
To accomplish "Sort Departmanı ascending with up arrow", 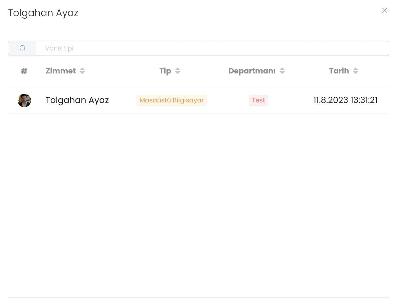I will 282,69.
